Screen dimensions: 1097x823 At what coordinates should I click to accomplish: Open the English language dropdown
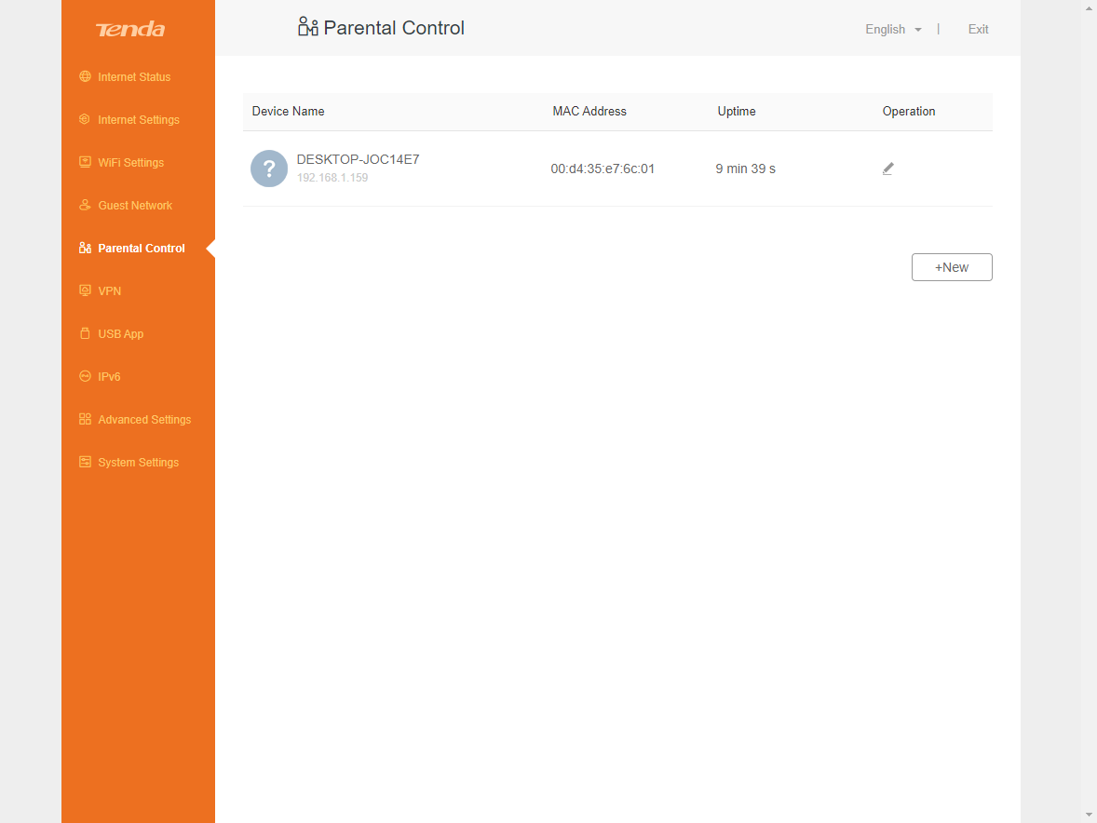click(x=893, y=30)
